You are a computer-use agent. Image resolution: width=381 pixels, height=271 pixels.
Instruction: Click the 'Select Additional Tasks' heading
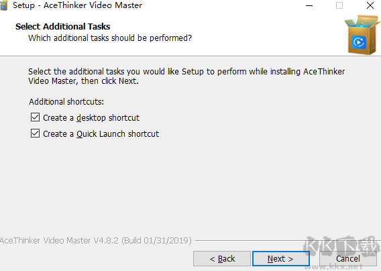click(62, 26)
